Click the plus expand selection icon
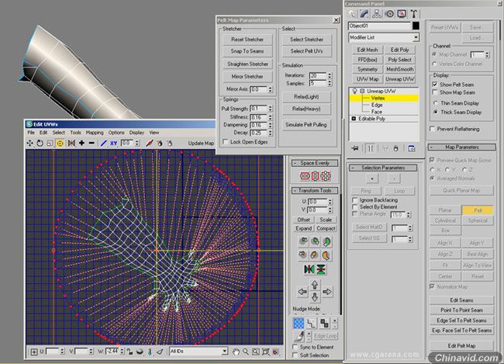This screenshot has height=364, width=504. pyautogui.click(x=81, y=143)
